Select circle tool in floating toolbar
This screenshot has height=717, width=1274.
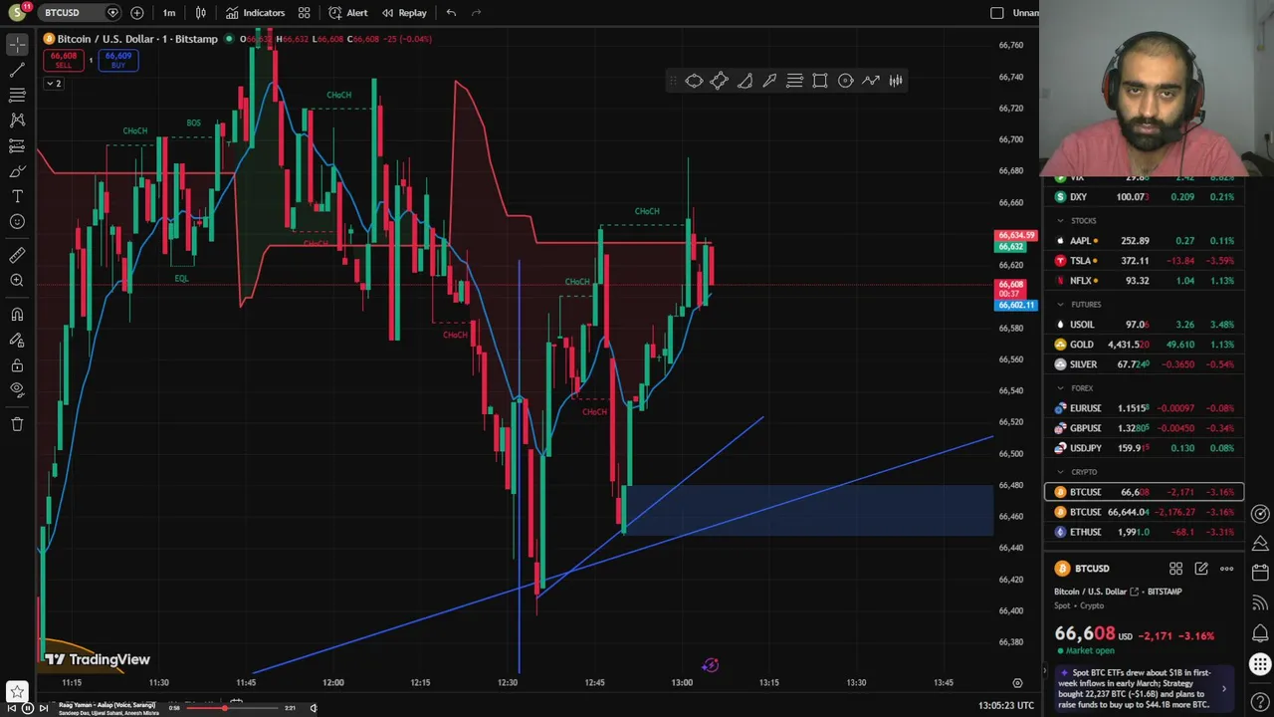coord(845,81)
